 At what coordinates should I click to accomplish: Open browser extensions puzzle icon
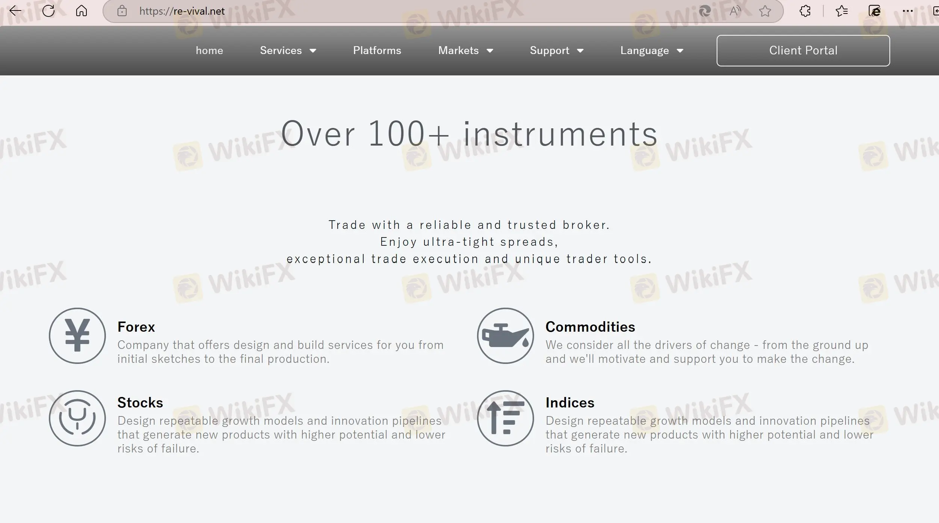[805, 11]
